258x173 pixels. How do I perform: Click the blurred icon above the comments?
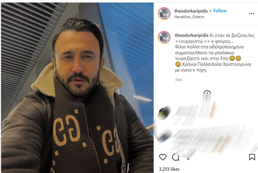pos(207,96)
